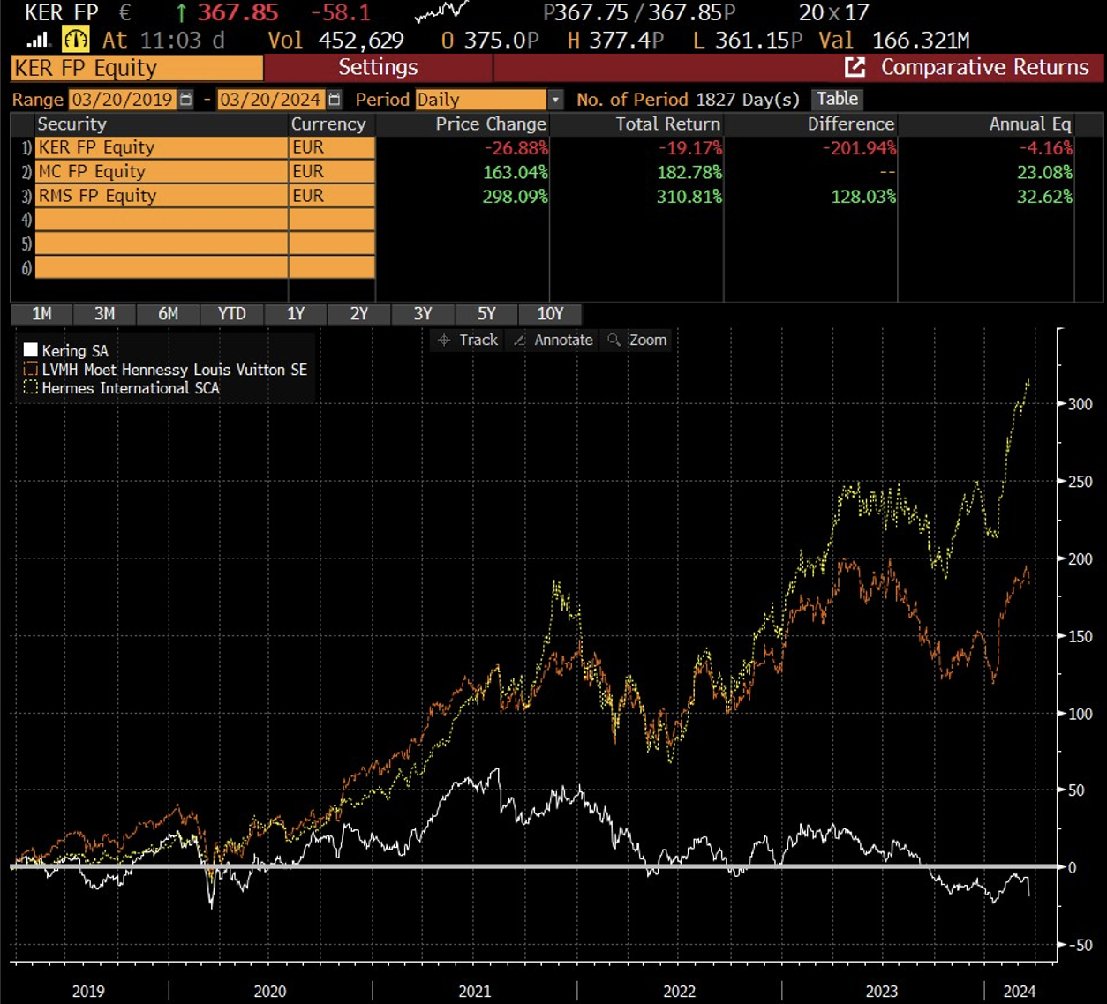
Task: Toggle LVMH Moet Hennessy Louis Vuitton legend series
Action: point(165,370)
